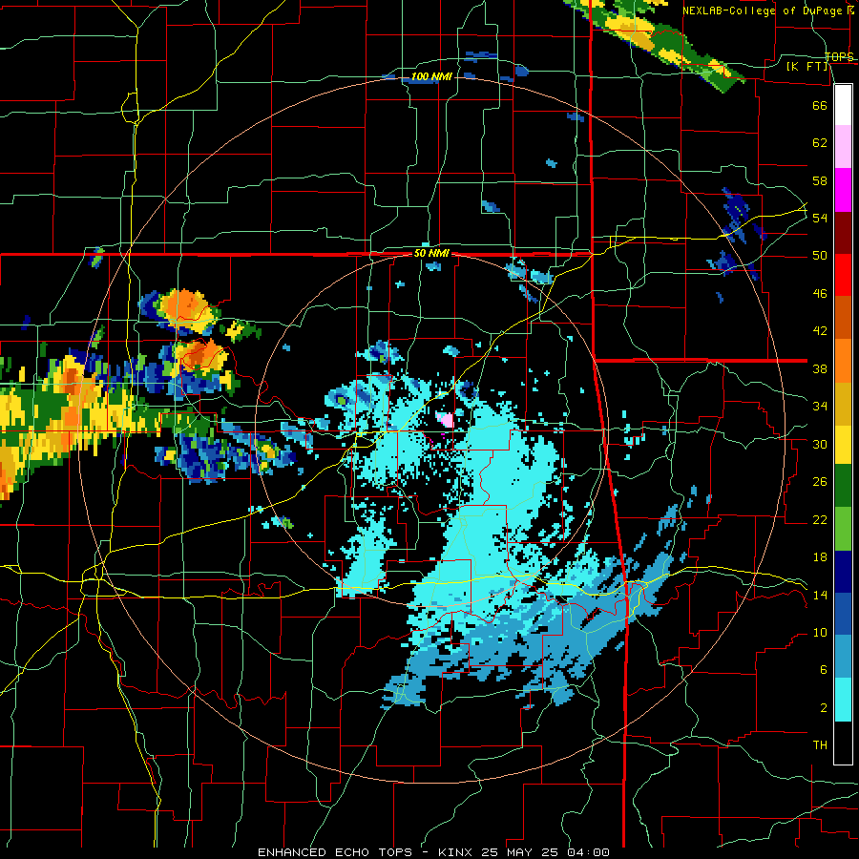Click the "50" value in the color legend
The image size is (859, 859).
[x=820, y=256]
